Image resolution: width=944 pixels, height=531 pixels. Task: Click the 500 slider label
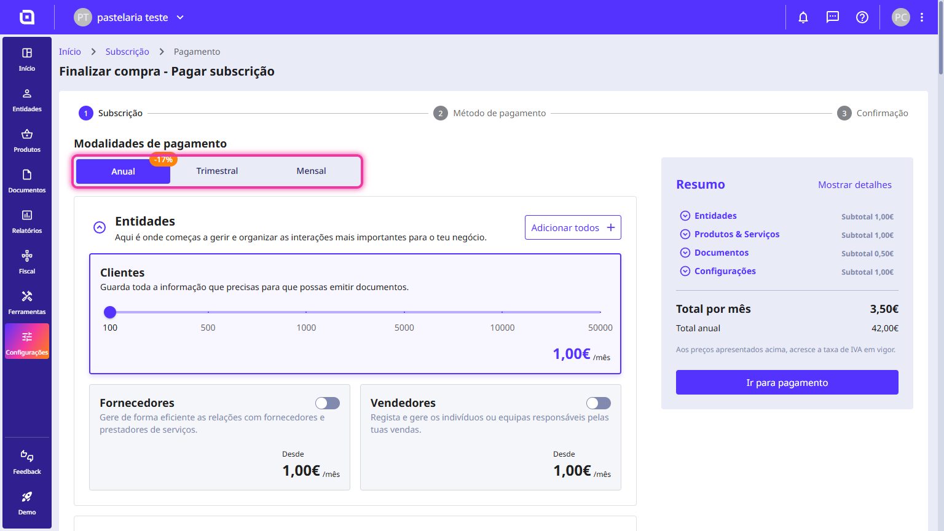coord(208,328)
